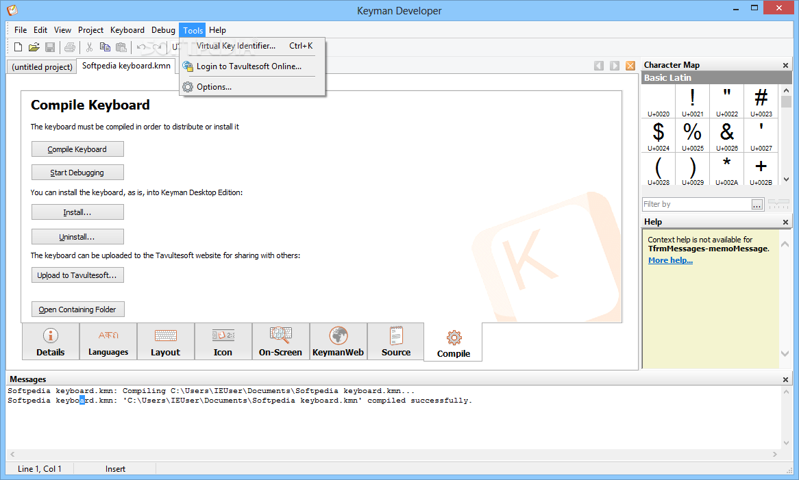Select the asterisk U+002A character
Image resolution: width=799 pixels, height=480 pixels.
726,169
